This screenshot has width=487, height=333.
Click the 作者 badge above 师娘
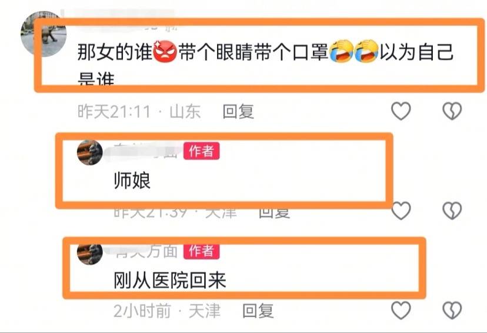click(201, 151)
